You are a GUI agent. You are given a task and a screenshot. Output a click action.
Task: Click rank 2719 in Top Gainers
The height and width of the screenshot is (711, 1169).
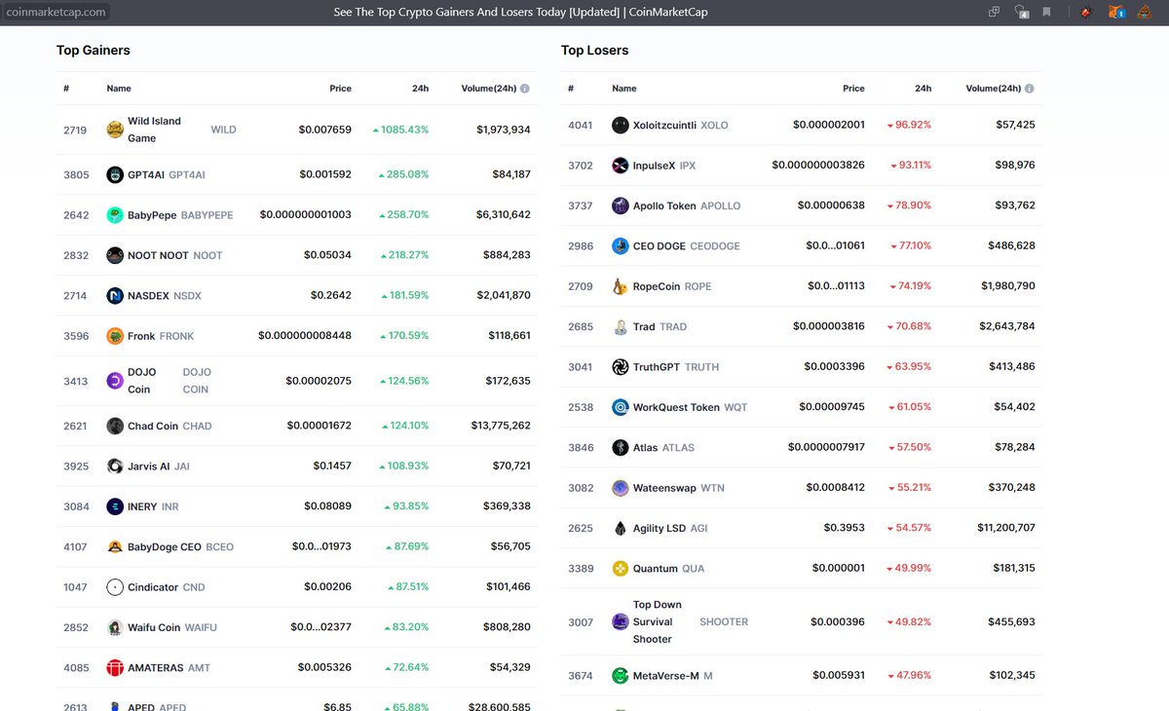(76, 130)
